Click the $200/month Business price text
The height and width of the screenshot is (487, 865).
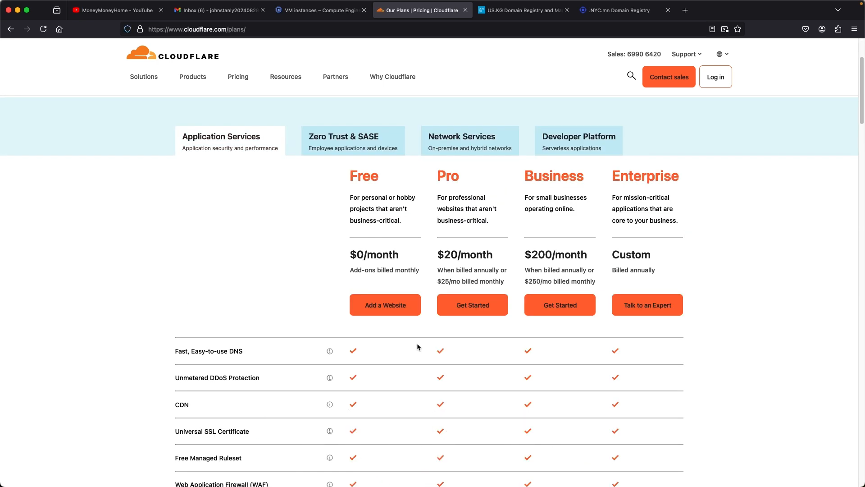pos(555,255)
